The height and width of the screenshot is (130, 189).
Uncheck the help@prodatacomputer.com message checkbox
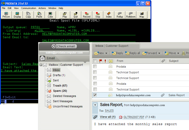point(95,95)
